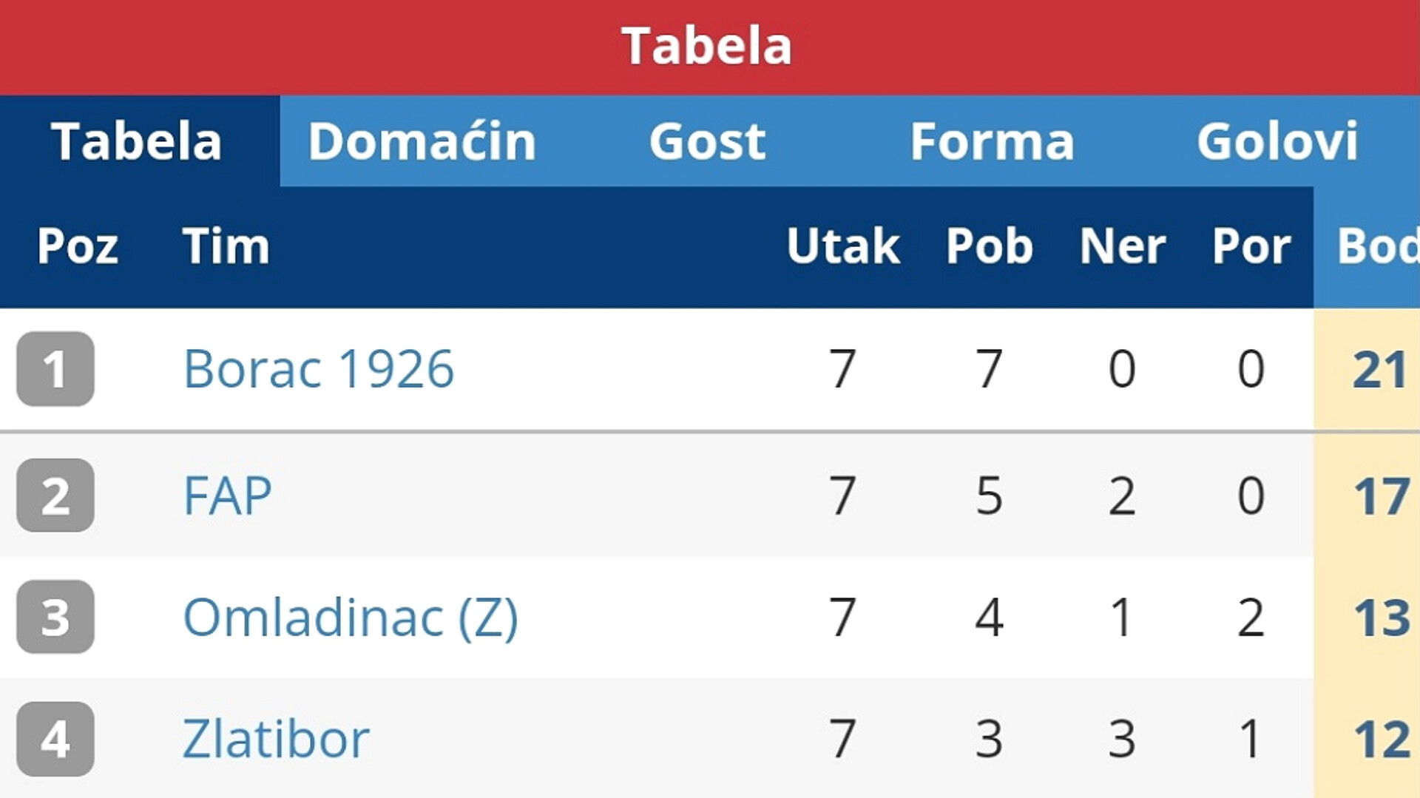Switch to the Tabela tab

tap(137, 141)
